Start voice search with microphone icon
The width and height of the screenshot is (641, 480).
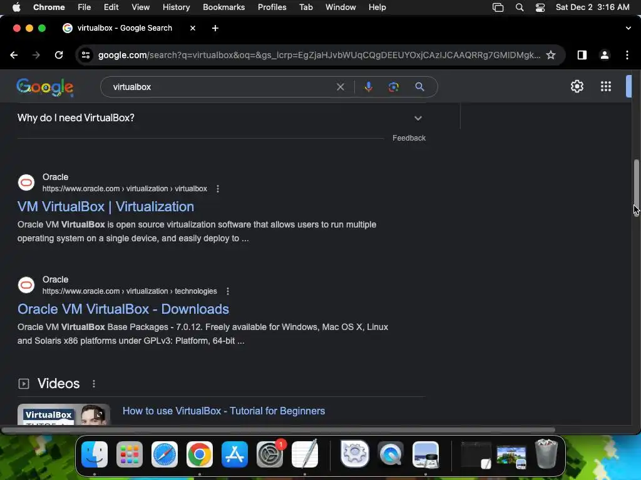[368, 87]
